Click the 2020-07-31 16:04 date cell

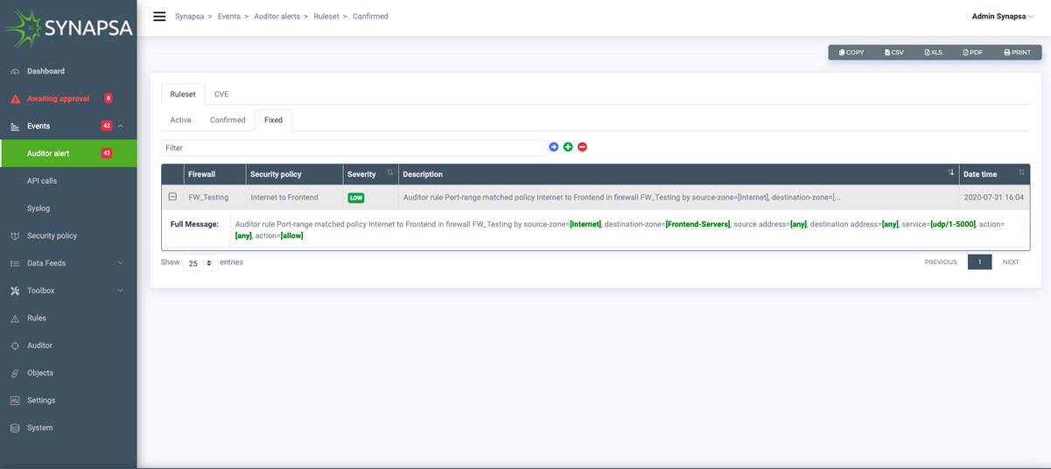pyautogui.click(x=993, y=198)
